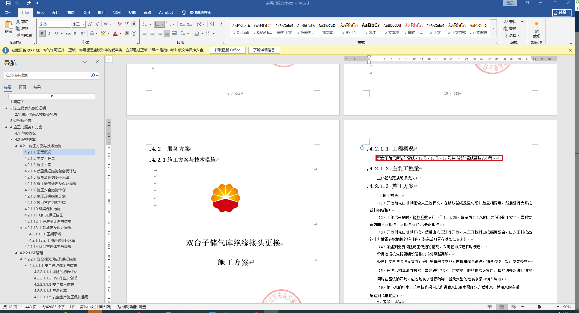The height and width of the screenshot is (313, 579).
Task: Toggle Bold formatting
Action: click(42, 33)
